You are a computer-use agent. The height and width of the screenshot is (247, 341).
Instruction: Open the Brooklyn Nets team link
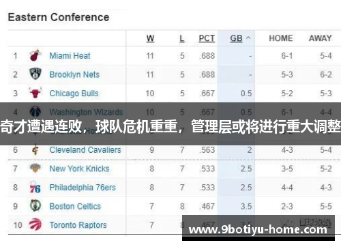point(74,74)
